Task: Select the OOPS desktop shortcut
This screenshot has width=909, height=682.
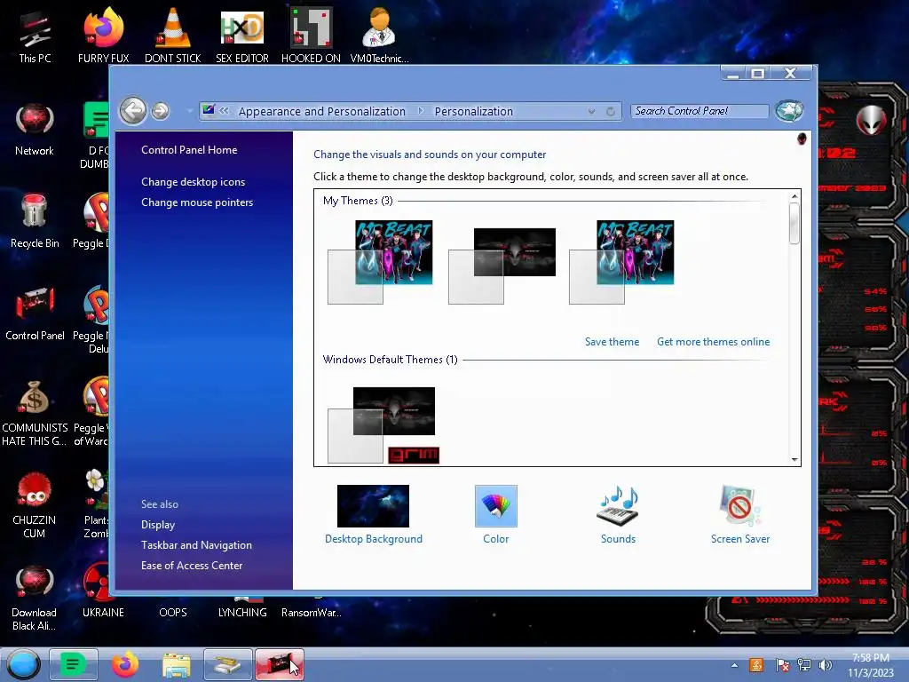Action: pyautogui.click(x=173, y=612)
